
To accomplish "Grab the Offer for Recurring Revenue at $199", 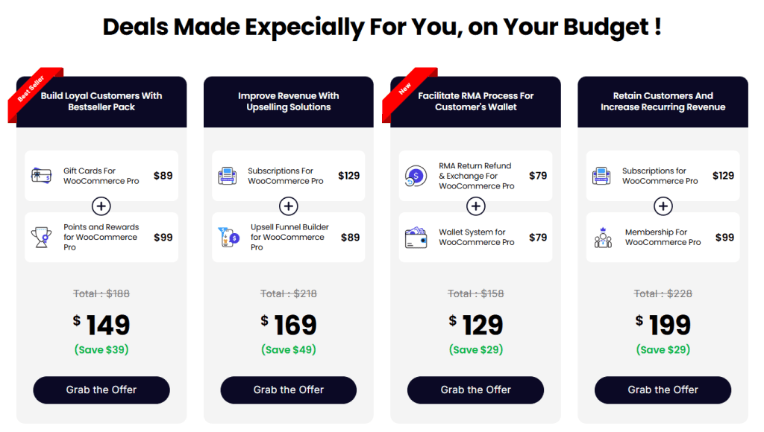I will click(x=663, y=390).
